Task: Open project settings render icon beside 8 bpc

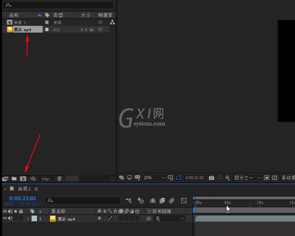Action: pos(32,178)
